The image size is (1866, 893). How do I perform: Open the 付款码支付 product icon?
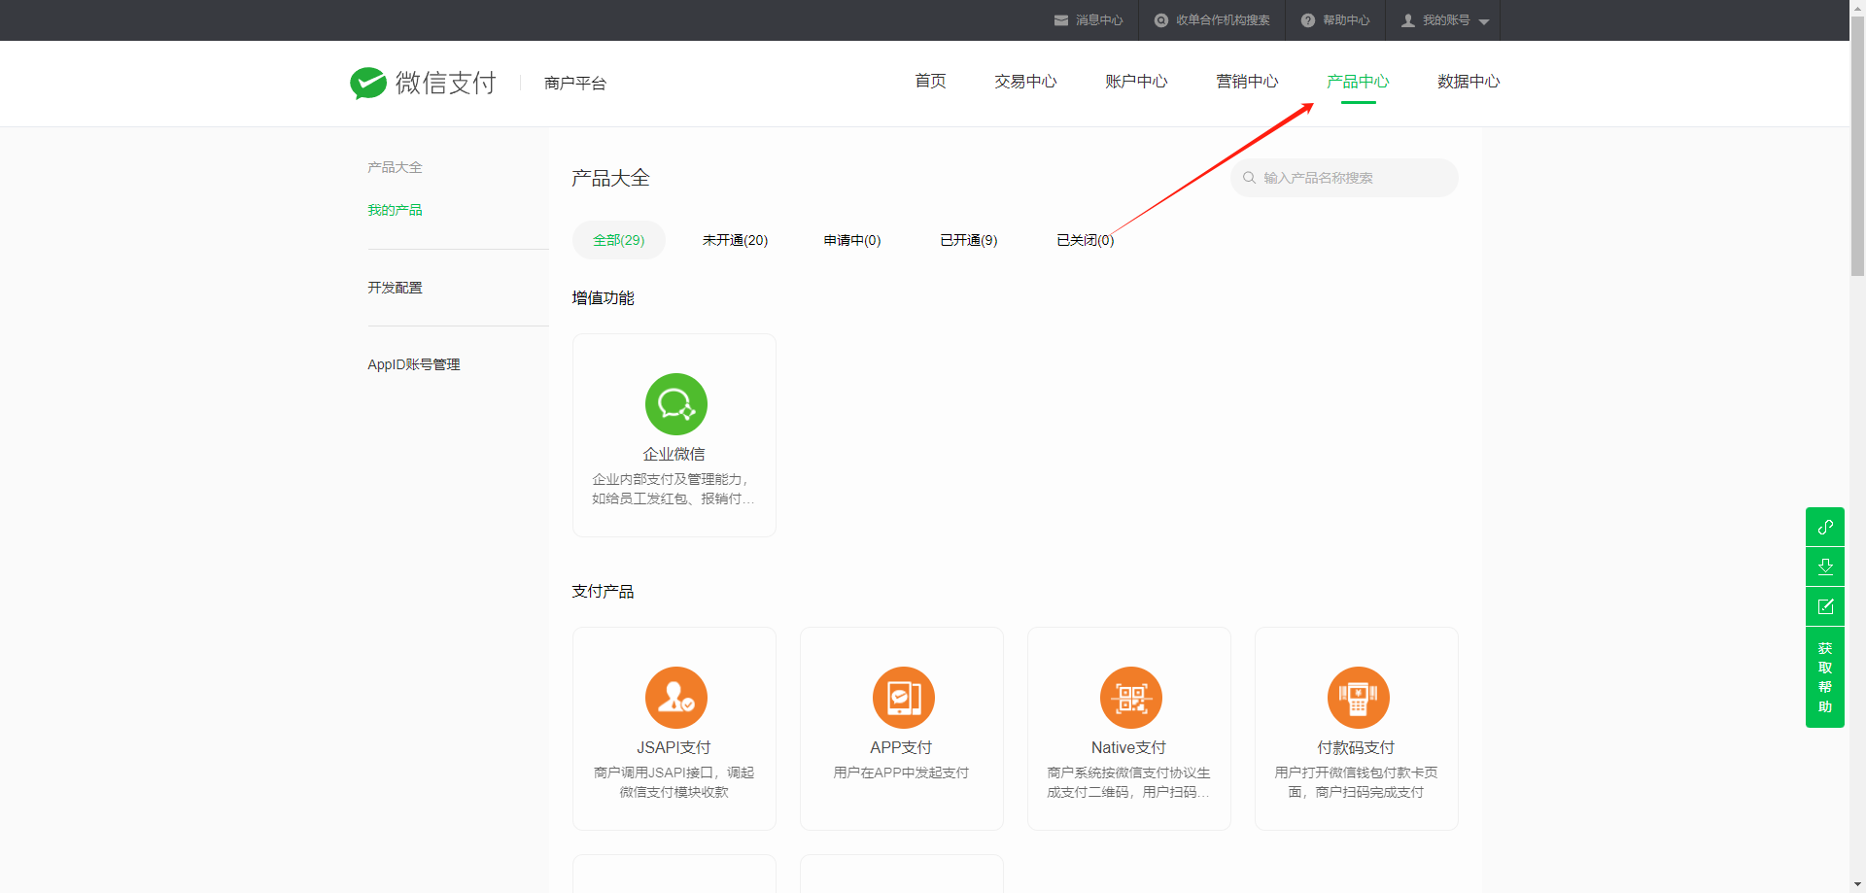coord(1358,698)
